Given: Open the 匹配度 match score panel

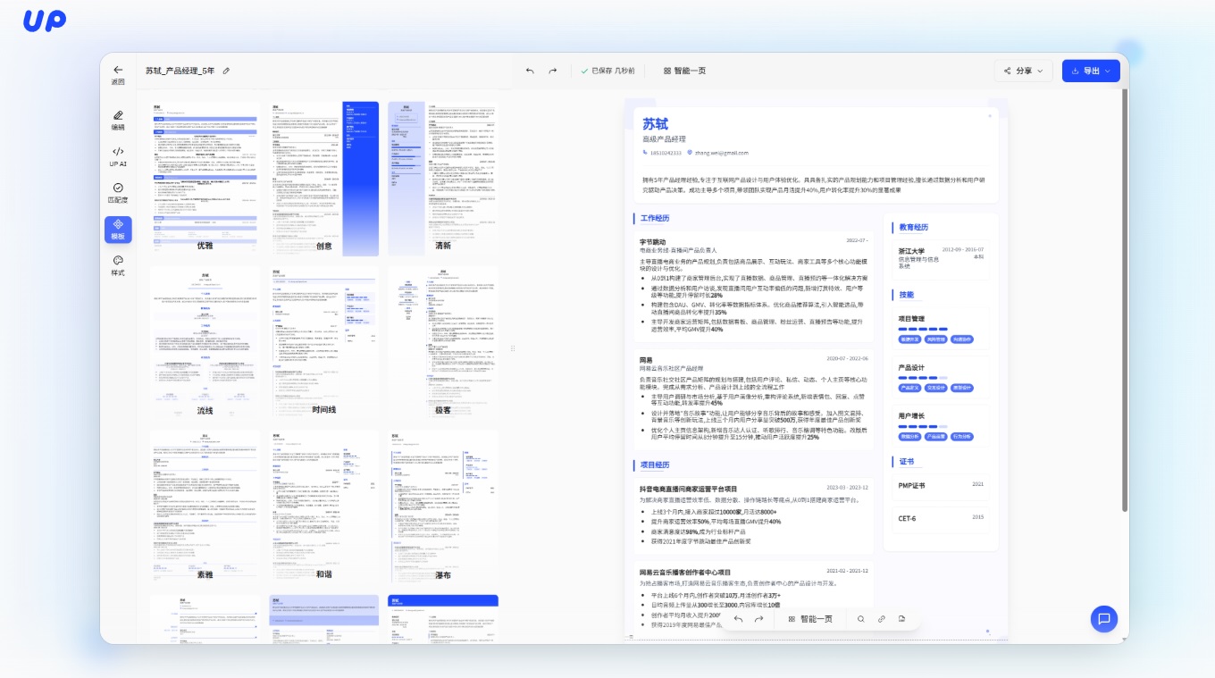Looking at the screenshot, I should pyautogui.click(x=118, y=193).
